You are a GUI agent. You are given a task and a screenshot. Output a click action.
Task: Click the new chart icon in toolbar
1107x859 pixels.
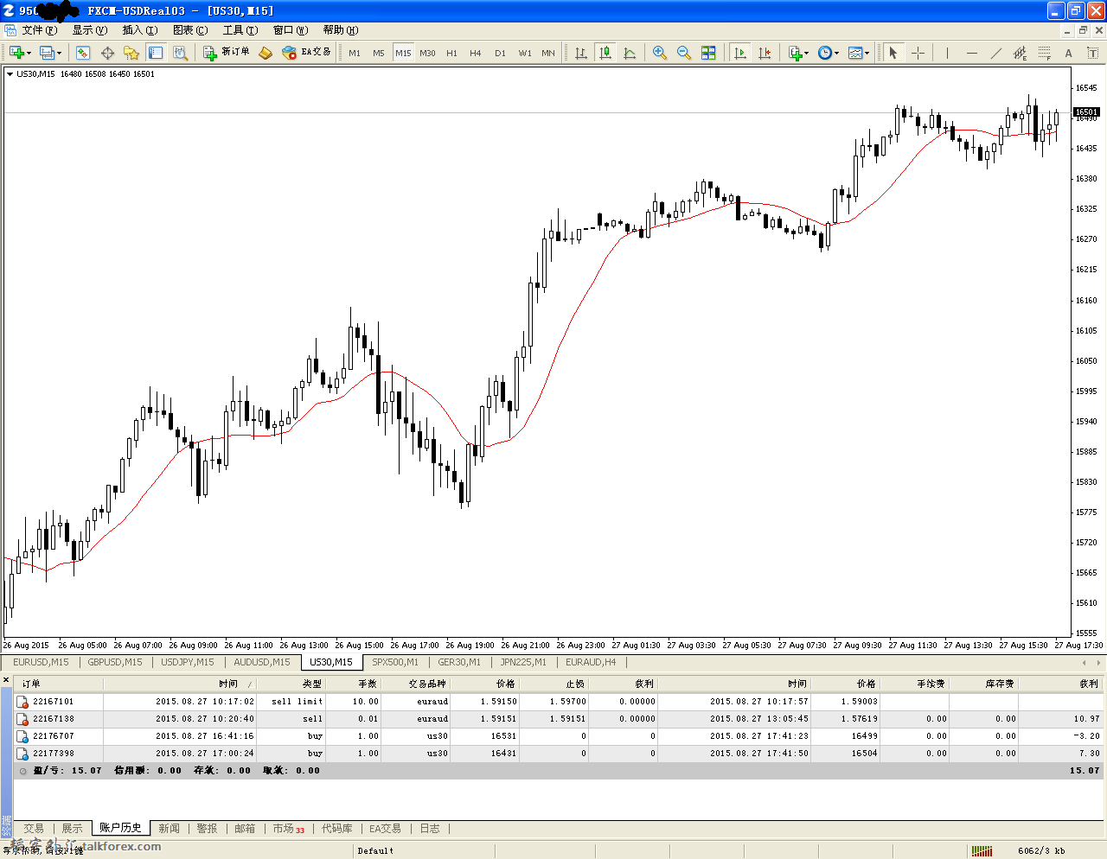pos(16,53)
